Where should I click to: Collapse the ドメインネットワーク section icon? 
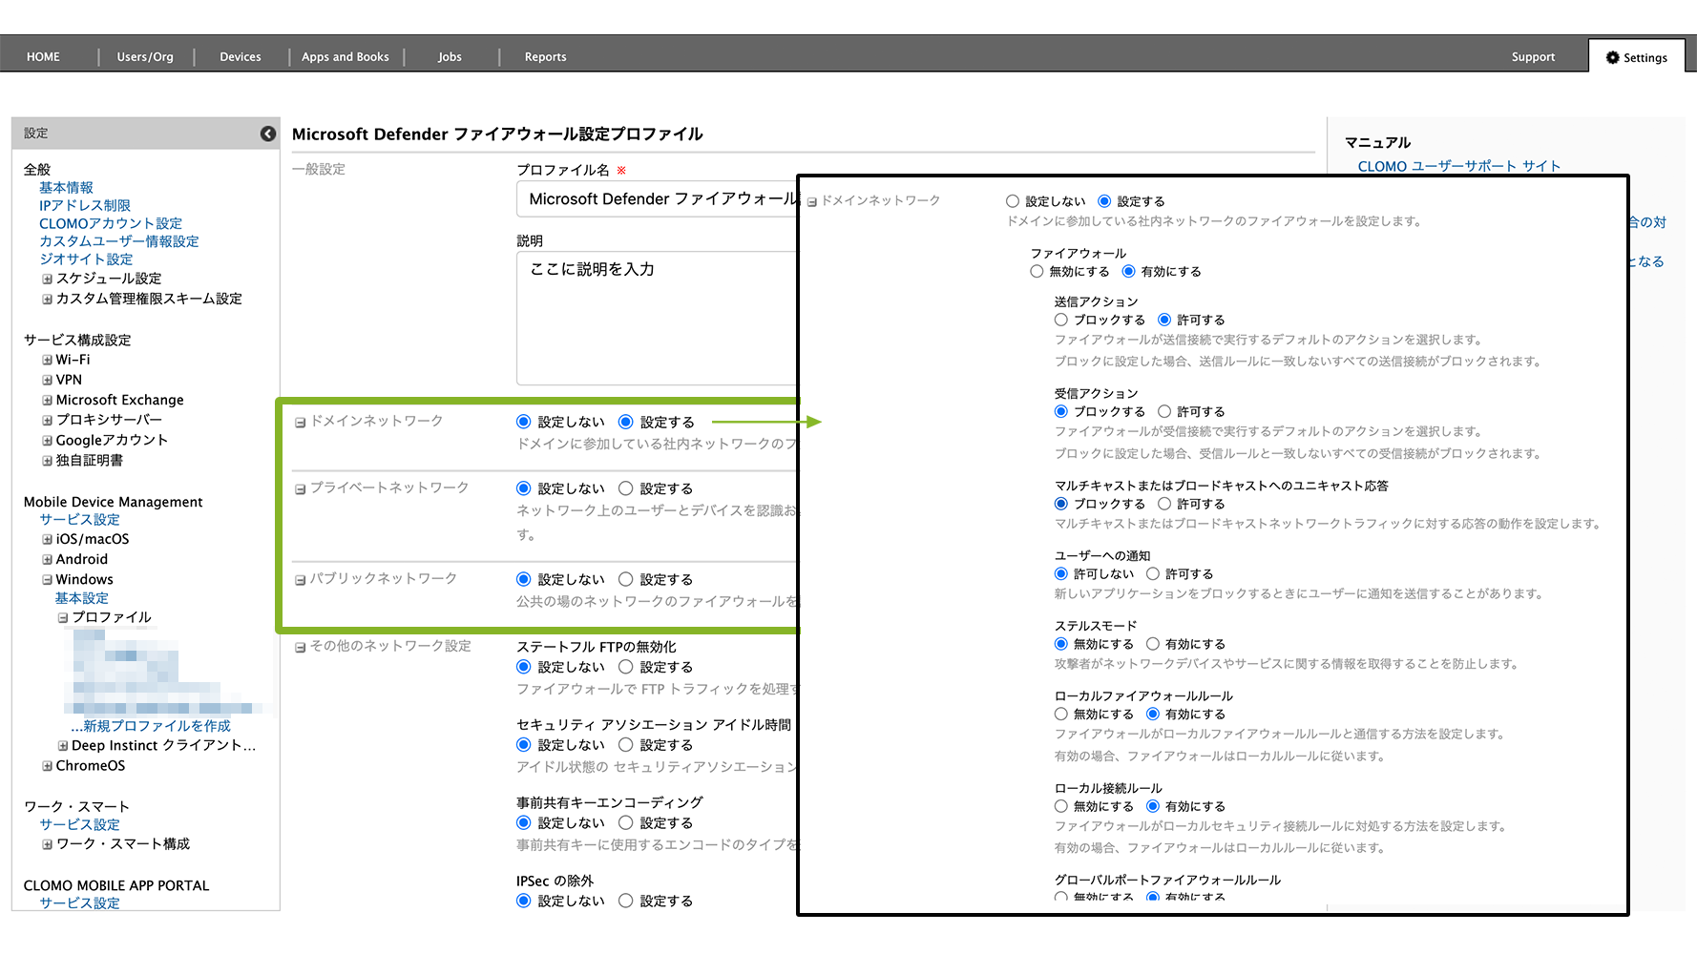click(300, 423)
